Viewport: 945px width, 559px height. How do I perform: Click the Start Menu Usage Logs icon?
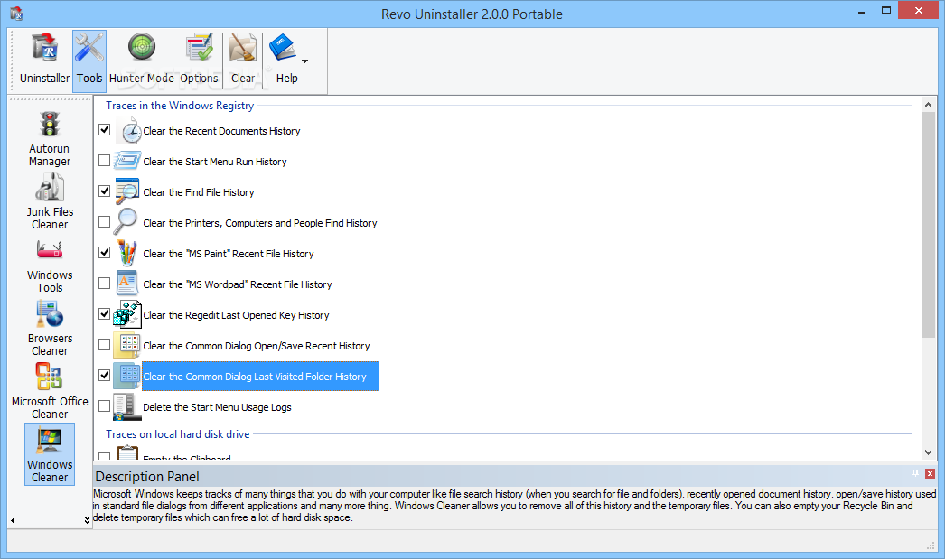tap(126, 407)
